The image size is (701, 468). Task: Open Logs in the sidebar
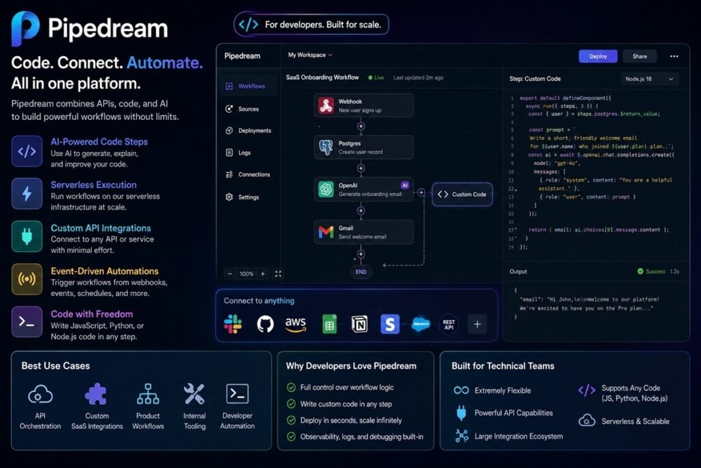238,153
